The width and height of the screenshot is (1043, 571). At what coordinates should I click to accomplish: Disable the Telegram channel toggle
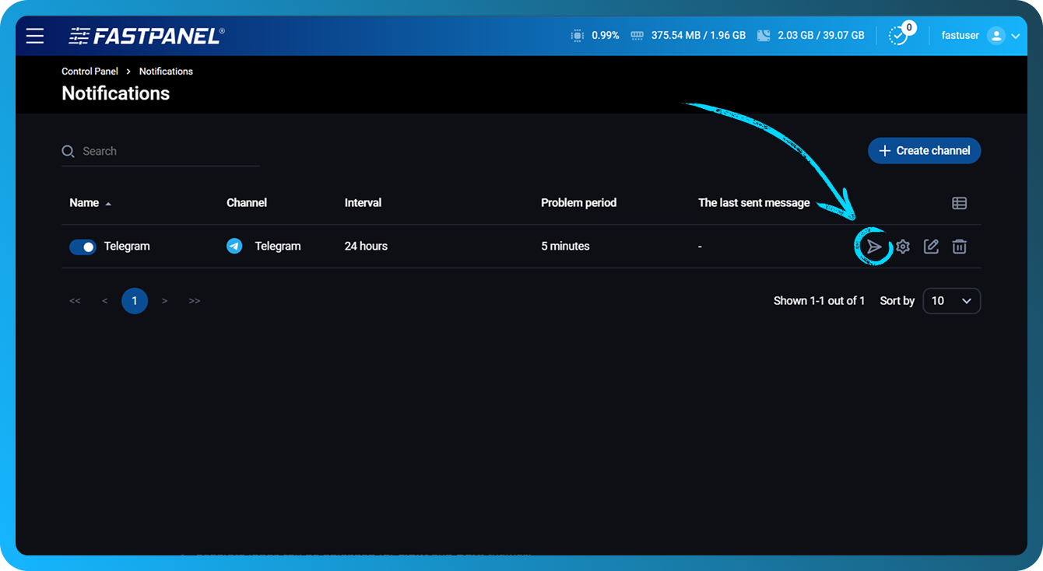pyautogui.click(x=83, y=247)
